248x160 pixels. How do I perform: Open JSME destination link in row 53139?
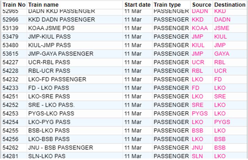pos(221,28)
